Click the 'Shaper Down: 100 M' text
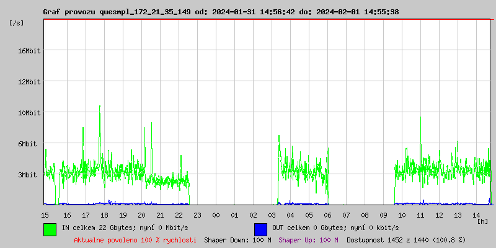This screenshot has height=248, width=496. tap(237, 240)
